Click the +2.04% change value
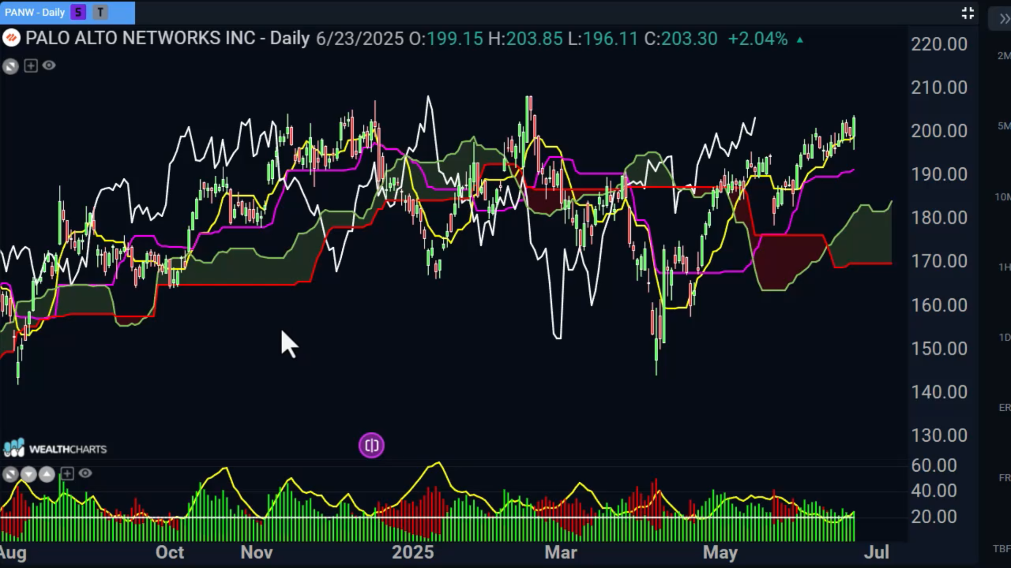Image resolution: width=1011 pixels, height=568 pixels. tap(758, 39)
